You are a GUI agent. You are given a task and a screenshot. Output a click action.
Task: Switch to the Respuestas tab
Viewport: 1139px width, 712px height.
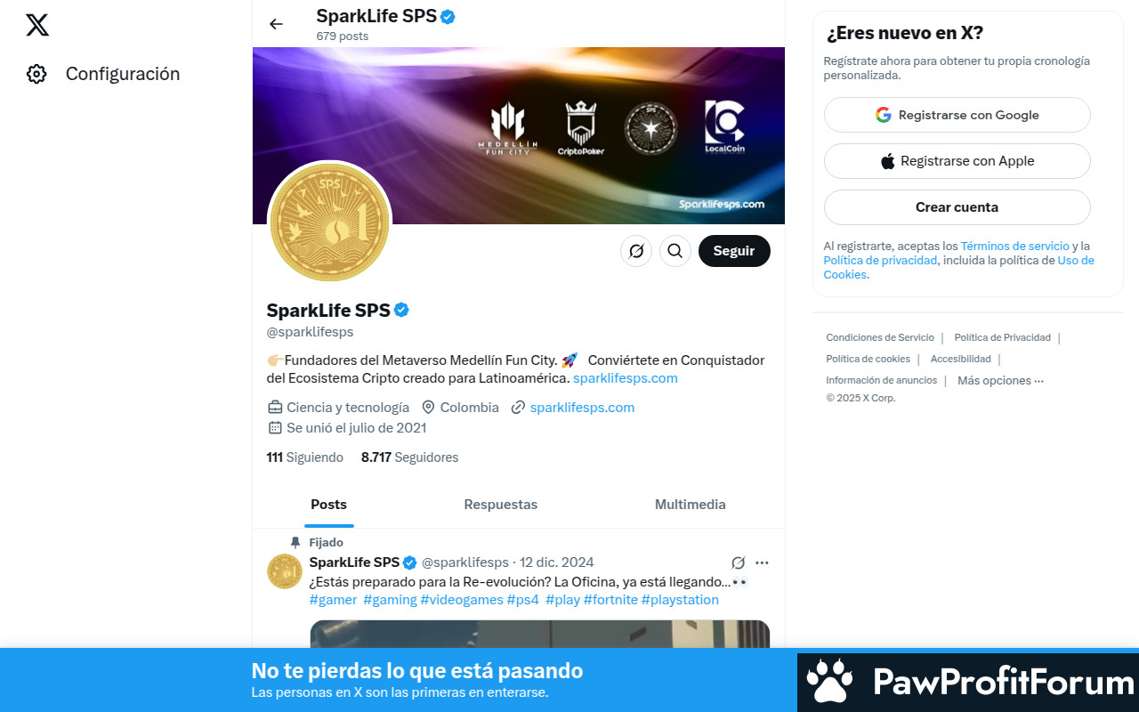[x=501, y=505]
